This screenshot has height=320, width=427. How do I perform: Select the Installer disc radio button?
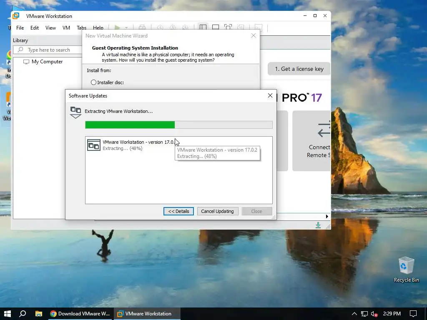(x=93, y=82)
